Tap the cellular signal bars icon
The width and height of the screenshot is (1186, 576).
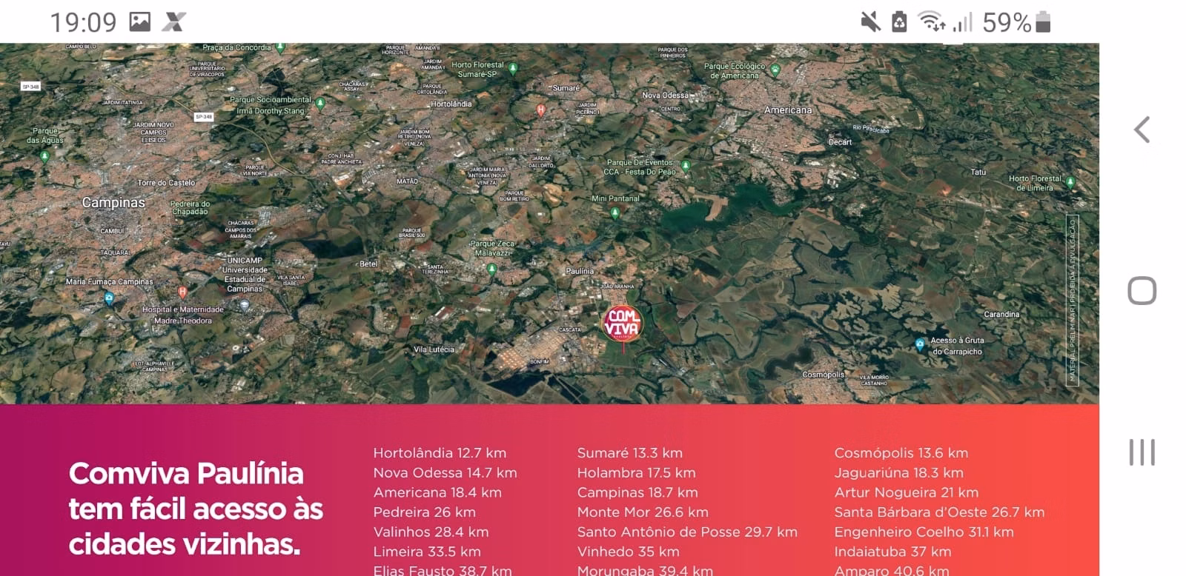(x=962, y=22)
